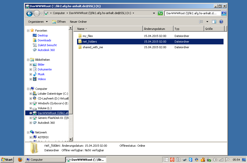Open the view options dropdown arrow
Screen dimensions: 247x163
point(207,22)
